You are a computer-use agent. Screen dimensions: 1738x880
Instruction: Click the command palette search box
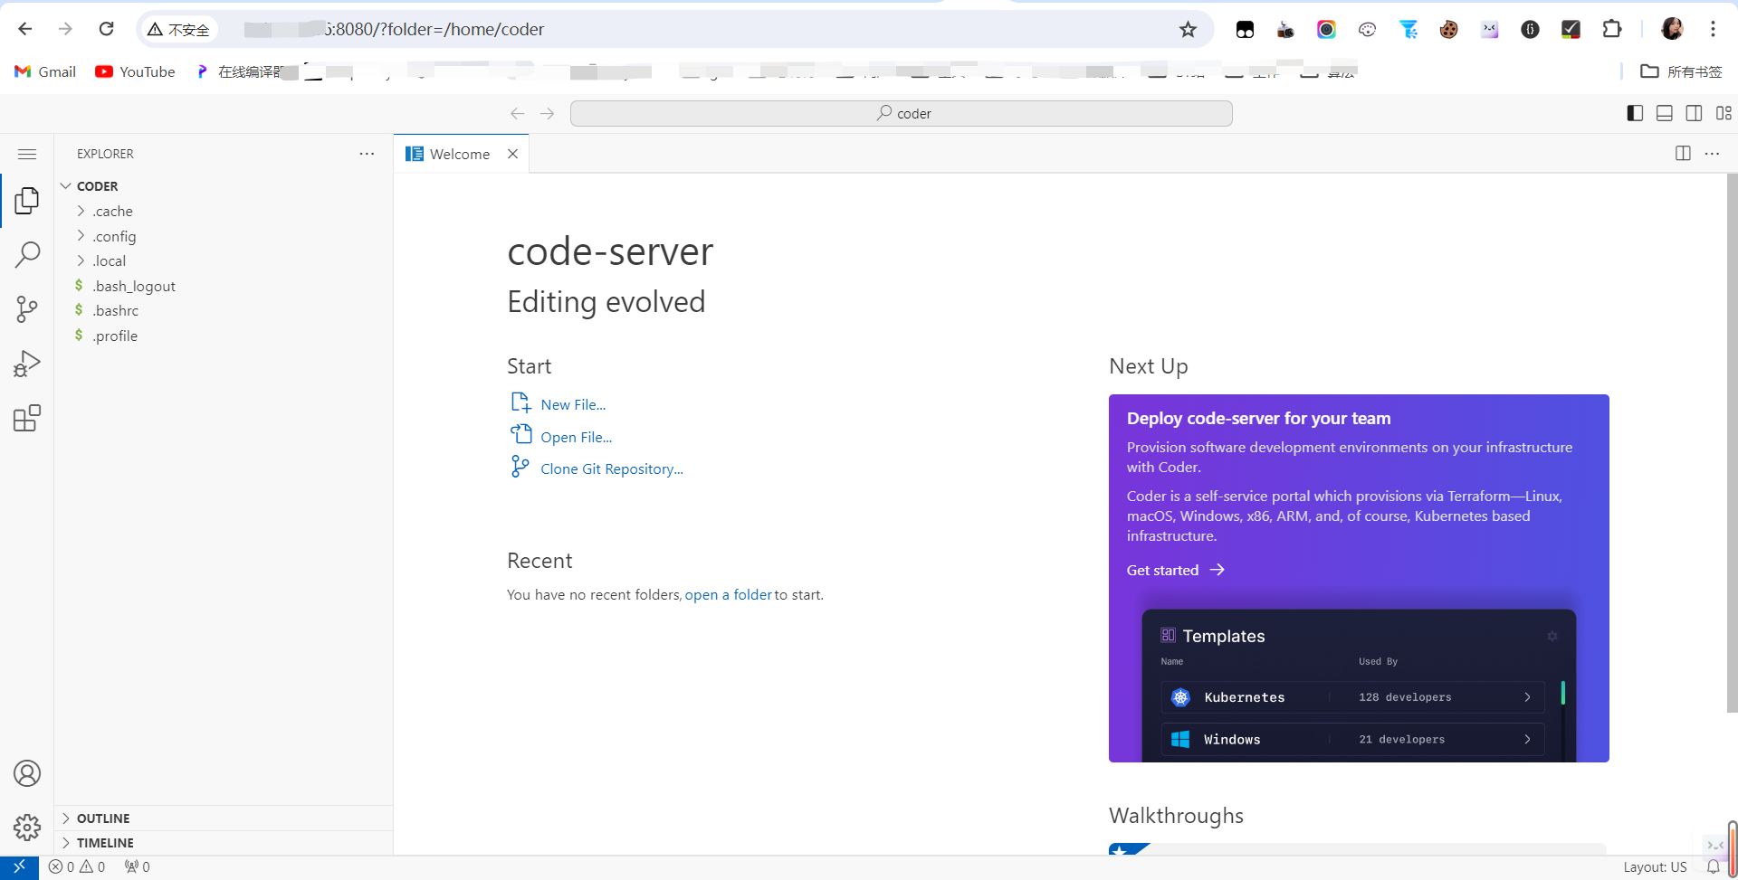[901, 113]
